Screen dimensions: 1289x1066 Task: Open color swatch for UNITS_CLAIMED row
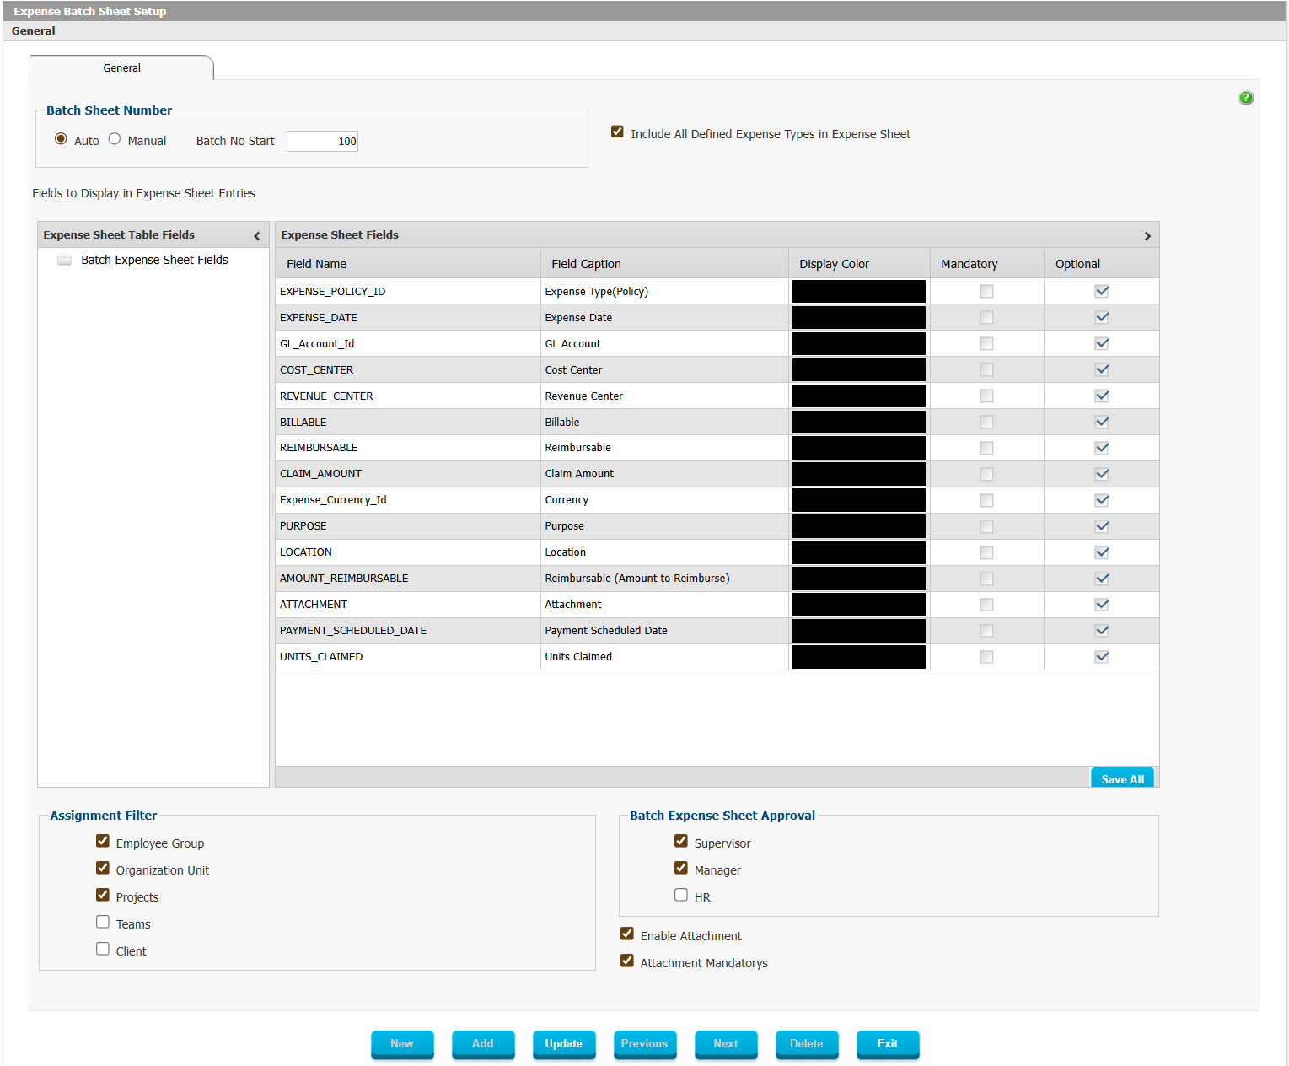coord(859,657)
